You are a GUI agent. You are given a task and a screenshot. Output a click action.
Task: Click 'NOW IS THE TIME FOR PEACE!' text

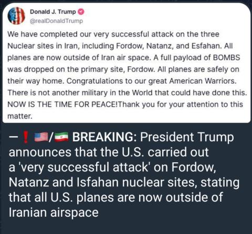(63, 104)
